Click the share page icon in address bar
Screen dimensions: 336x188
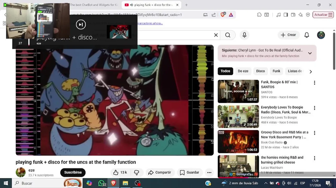214,15
